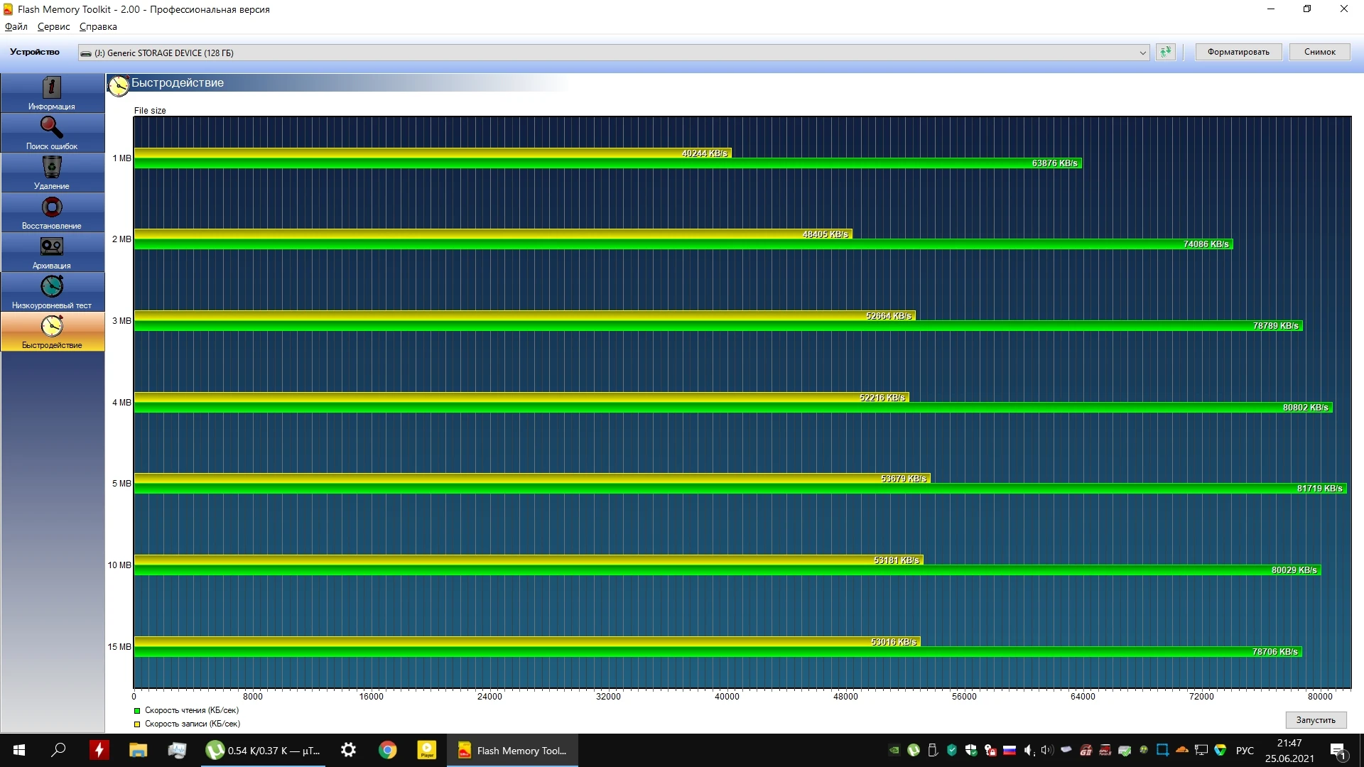
Task: Open the Удаление erase tool
Action: [x=52, y=172]
